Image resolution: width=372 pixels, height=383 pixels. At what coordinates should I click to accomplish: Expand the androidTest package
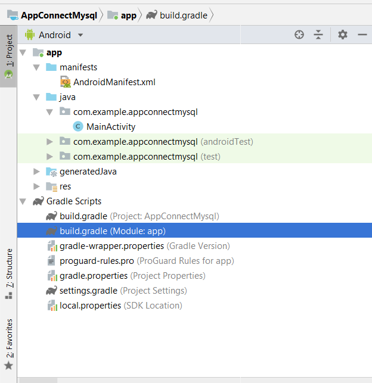(x=49, y=142)
